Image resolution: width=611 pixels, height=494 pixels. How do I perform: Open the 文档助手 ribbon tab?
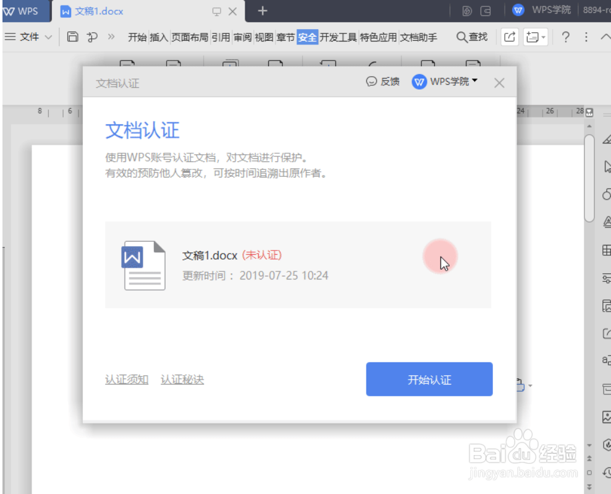[418, 38]
